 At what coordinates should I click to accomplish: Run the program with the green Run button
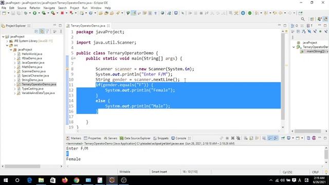pyautogui.click(x=34, y=13)
